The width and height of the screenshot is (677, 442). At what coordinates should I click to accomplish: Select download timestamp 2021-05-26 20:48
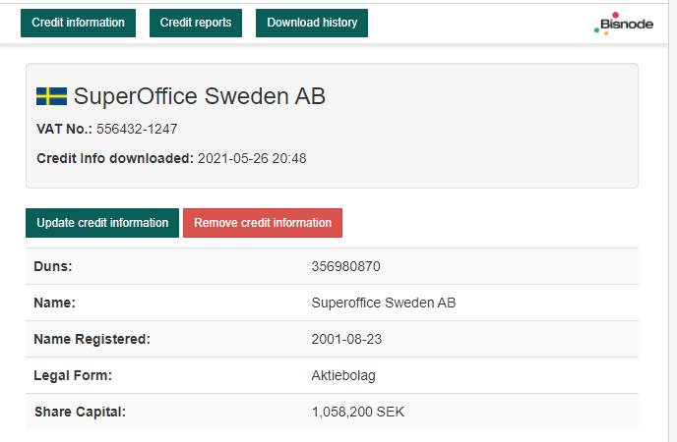(x=252, y=158)
